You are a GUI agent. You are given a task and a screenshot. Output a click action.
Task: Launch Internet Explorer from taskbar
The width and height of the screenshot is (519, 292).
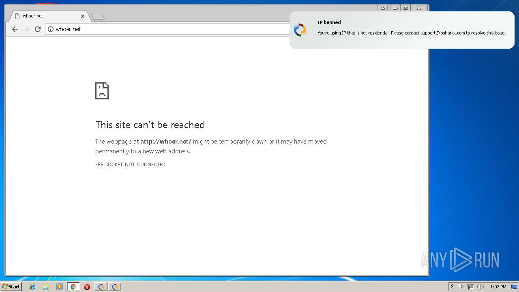tap(32, 287)
